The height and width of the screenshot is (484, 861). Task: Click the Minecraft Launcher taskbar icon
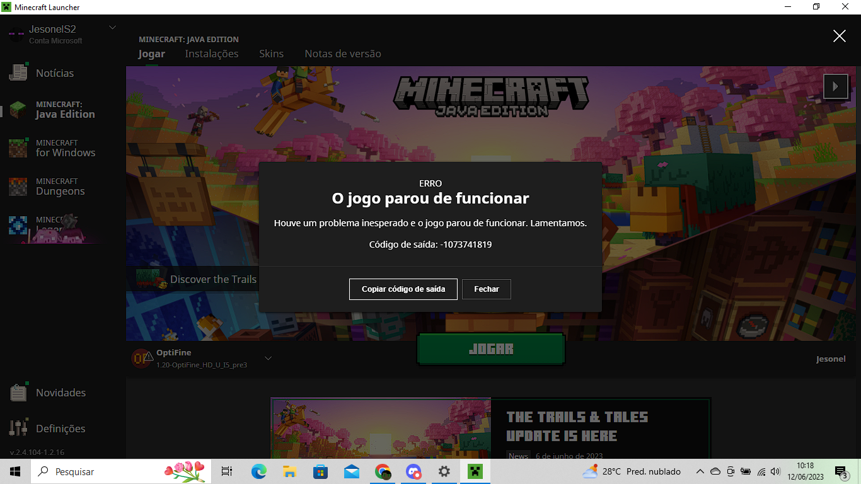(x=475, y=471)
